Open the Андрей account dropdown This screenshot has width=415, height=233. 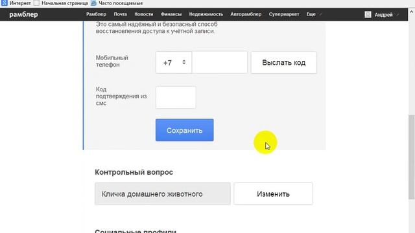click(386, 15)
